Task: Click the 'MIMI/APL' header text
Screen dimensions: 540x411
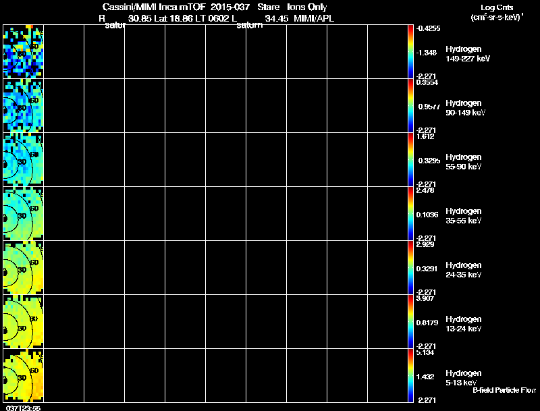Action: pos(314,19)
